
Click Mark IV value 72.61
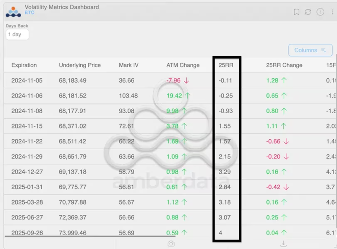tap(126, 126)
